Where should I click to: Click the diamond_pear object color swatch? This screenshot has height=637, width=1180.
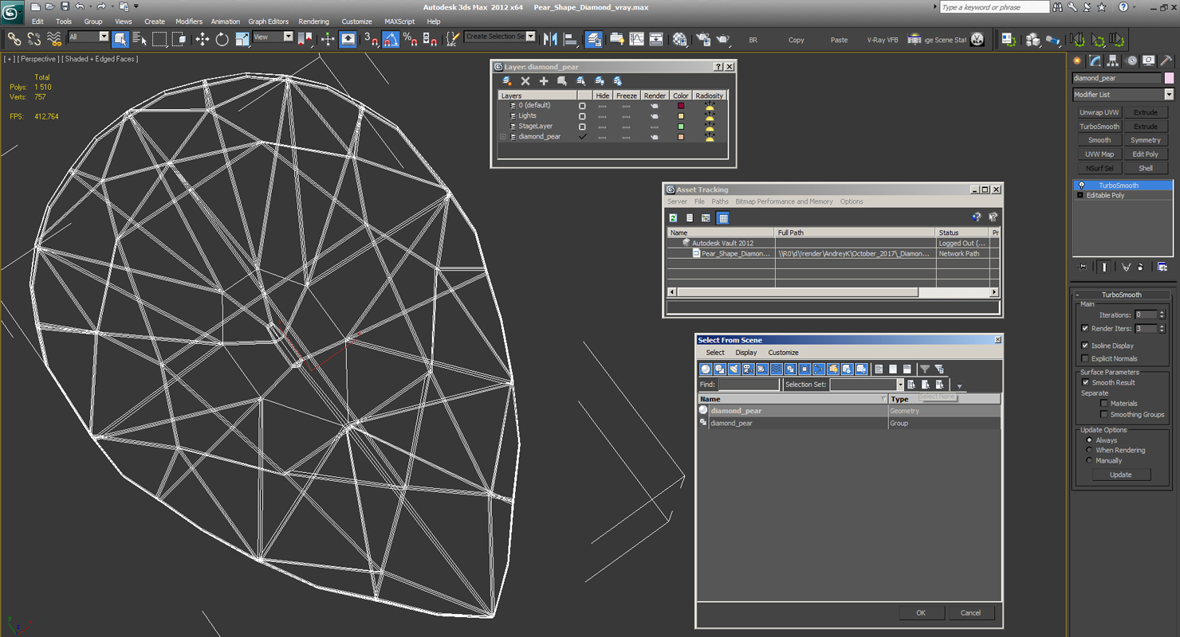tap(1169, 78)
